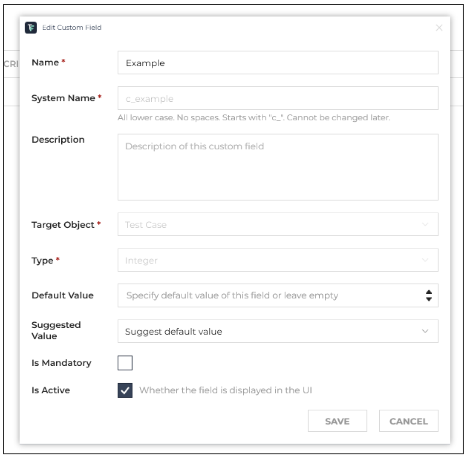Image resolution: width=466 pixels, height=457 pixels.
Task: Click the System Name field c_example
Action: (278, 98)
